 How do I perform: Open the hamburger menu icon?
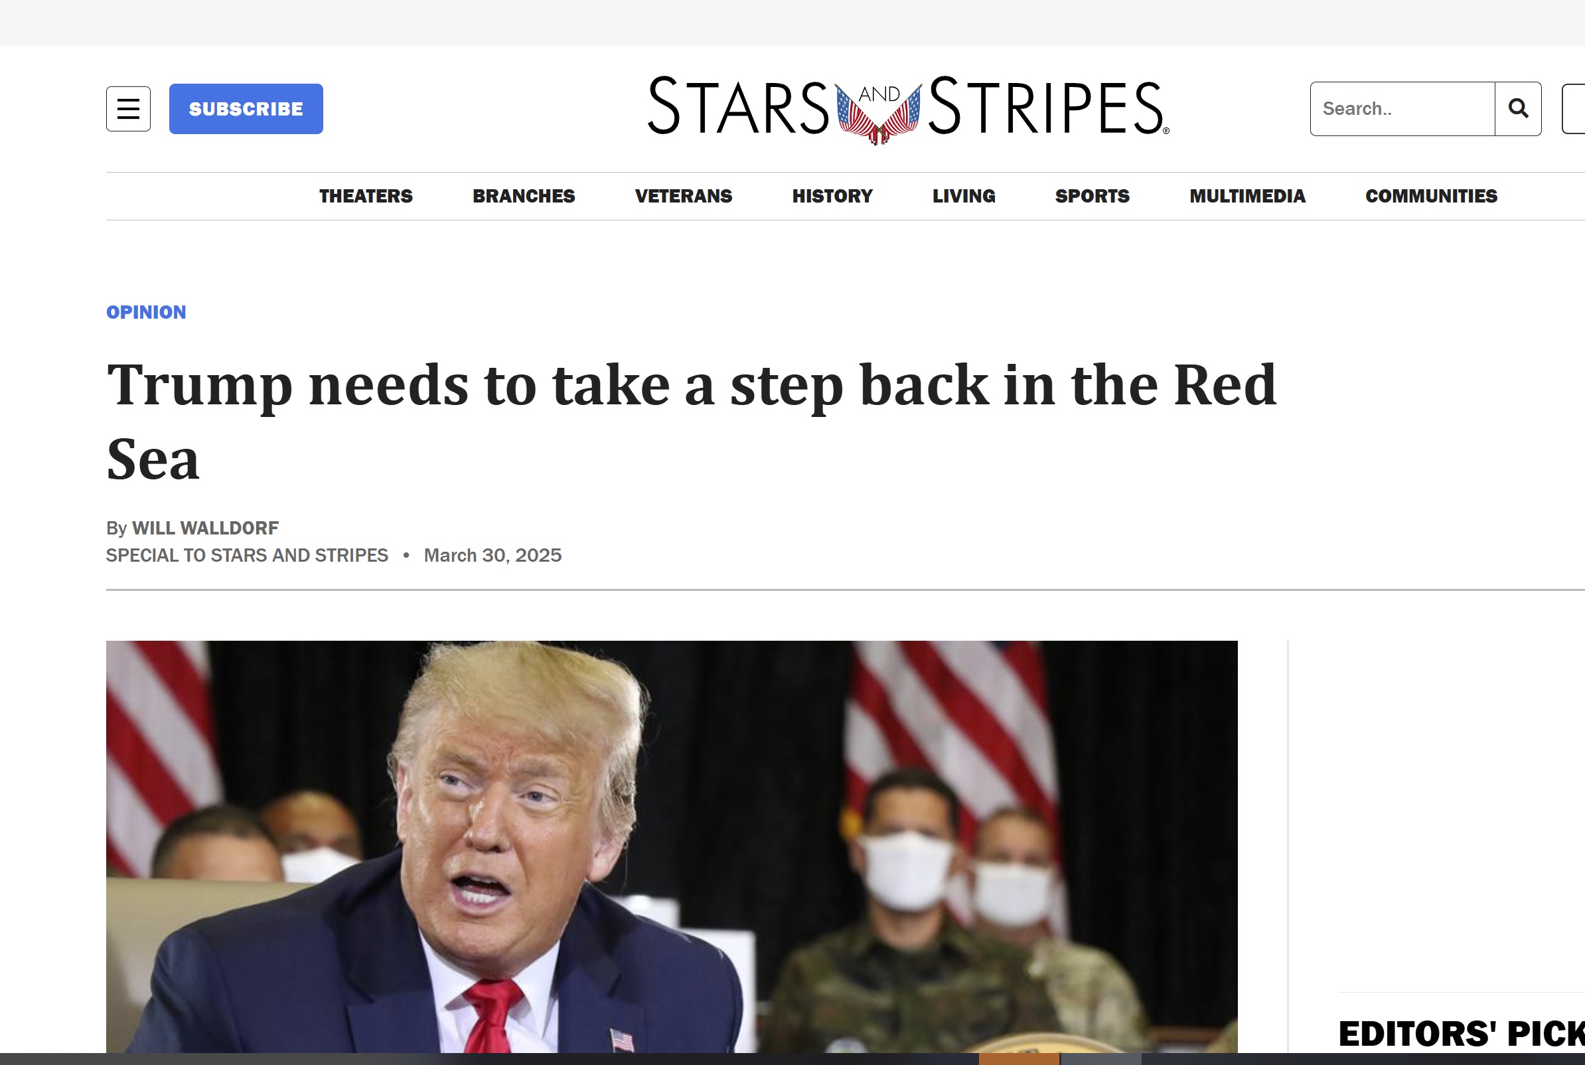point(128,109)
